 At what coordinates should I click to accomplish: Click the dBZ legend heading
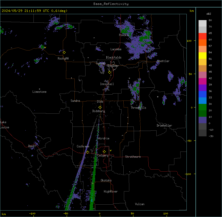click(x=209, y=14)
